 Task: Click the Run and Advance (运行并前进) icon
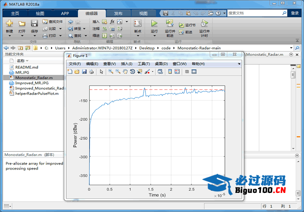click(x=170, y=23)
